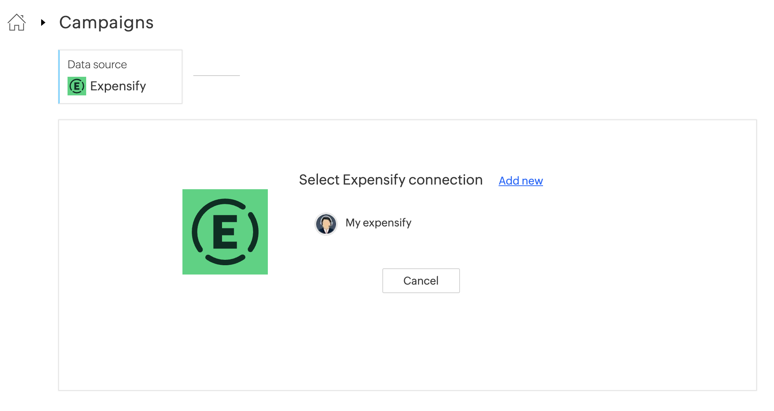Image resolution: width=774 pixels, height=411 pixels.
Task: Click the word "expensify" in My expensify
Action: [x=387, y=223]
